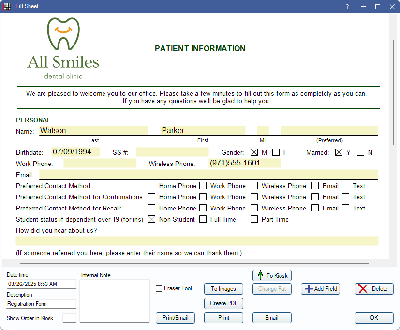
Task: Check the Gender F checkbox
Action: tap(276, 152)
